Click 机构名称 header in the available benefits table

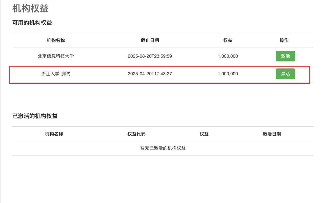click(x=56, y=40)
